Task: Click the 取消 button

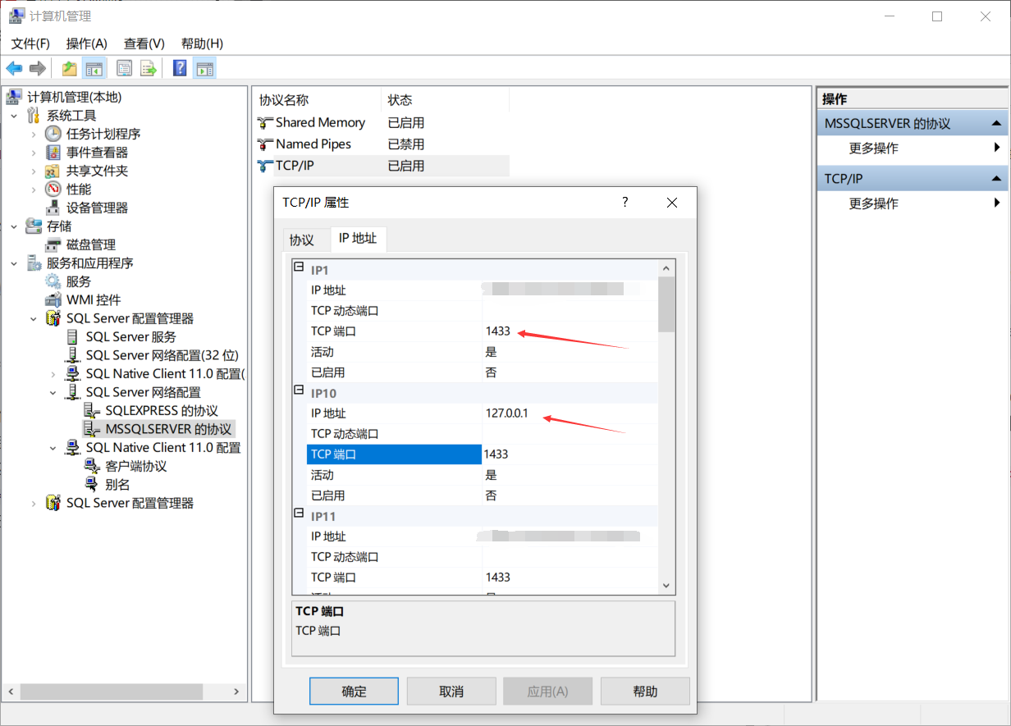Action: click(x=451, y=691)
